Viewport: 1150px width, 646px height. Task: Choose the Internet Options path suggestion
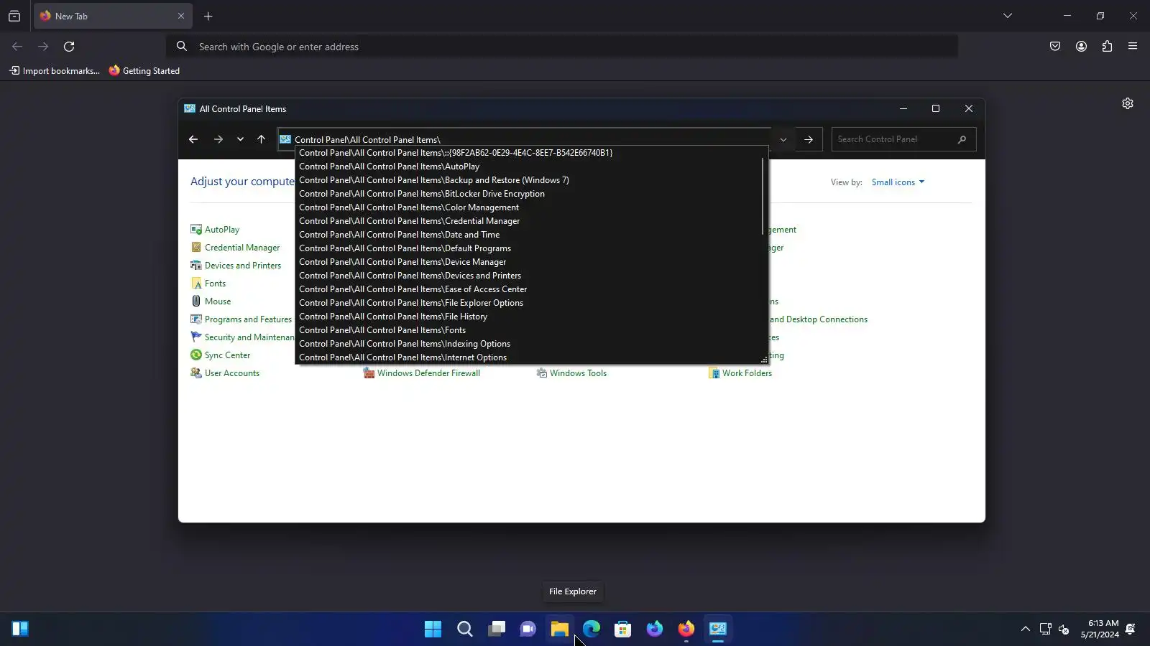529,357
